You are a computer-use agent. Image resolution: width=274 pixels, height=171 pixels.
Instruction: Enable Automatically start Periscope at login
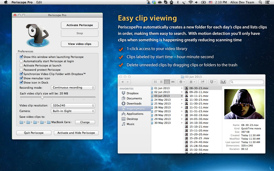21,61
